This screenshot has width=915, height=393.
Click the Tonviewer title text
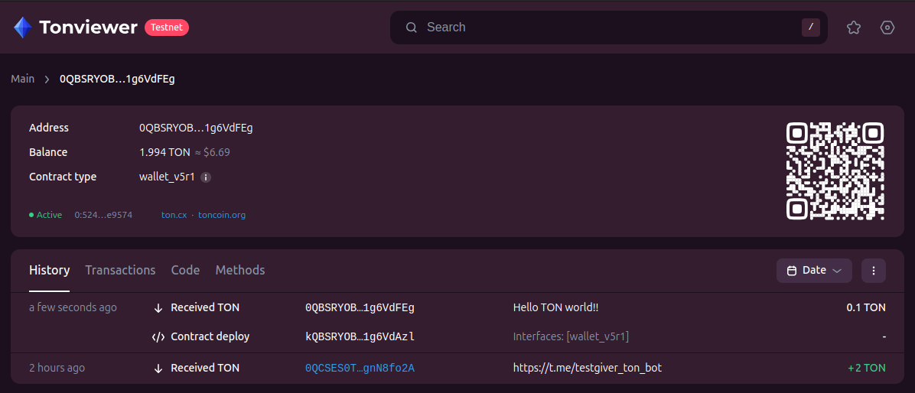pyautogui.click(x=88, y=28)
